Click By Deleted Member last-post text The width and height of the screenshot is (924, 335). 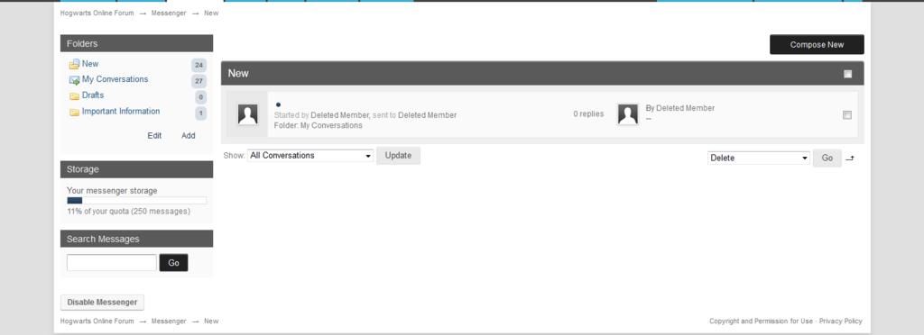click(680, 108)
